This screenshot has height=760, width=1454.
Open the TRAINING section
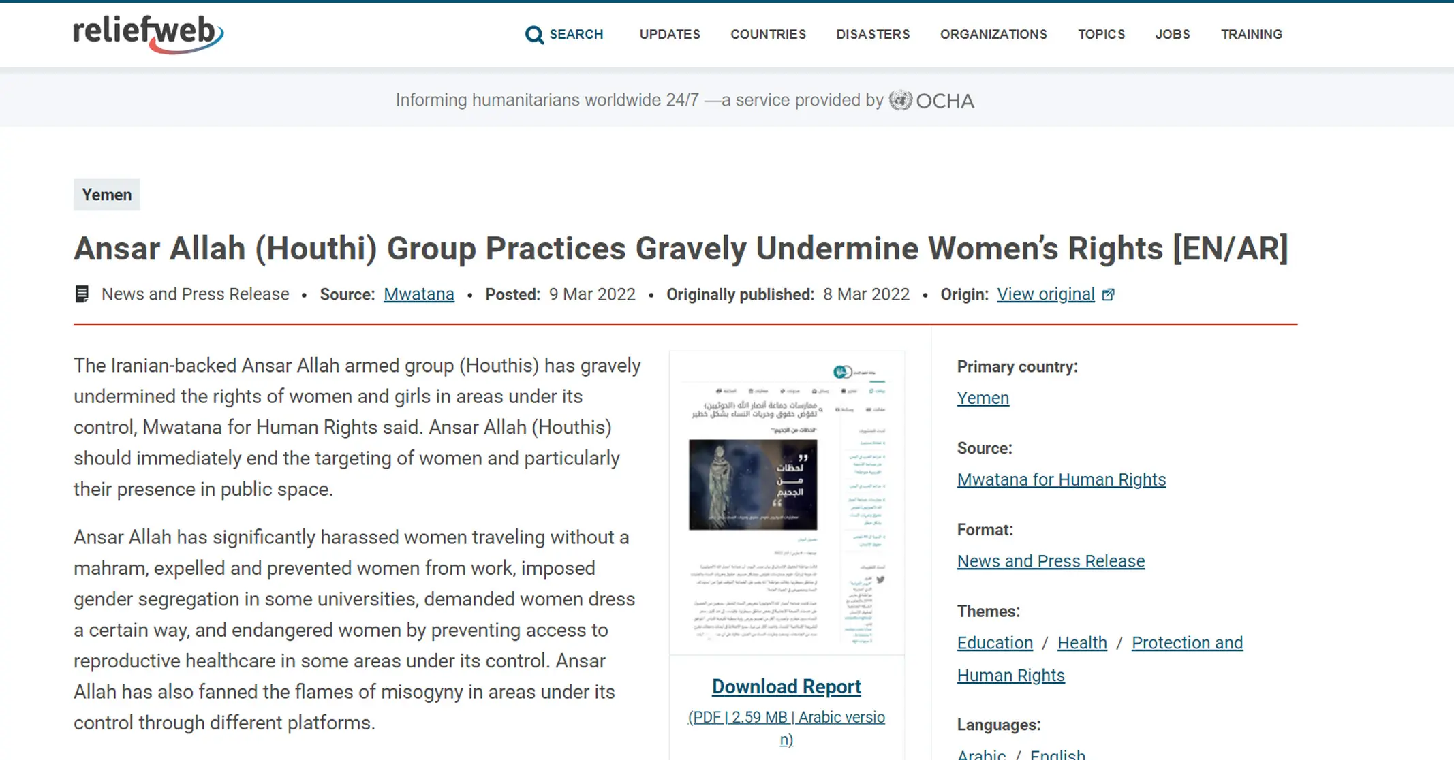click(1251, 34)
